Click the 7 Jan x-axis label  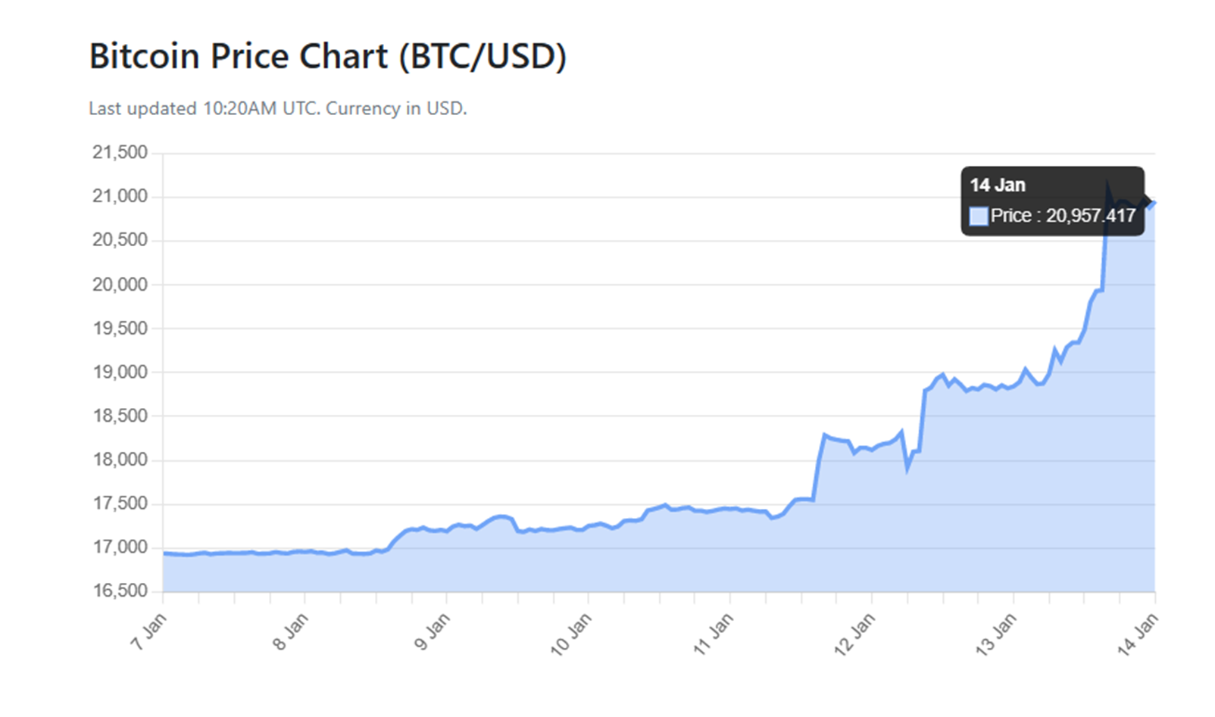(148, 632)
